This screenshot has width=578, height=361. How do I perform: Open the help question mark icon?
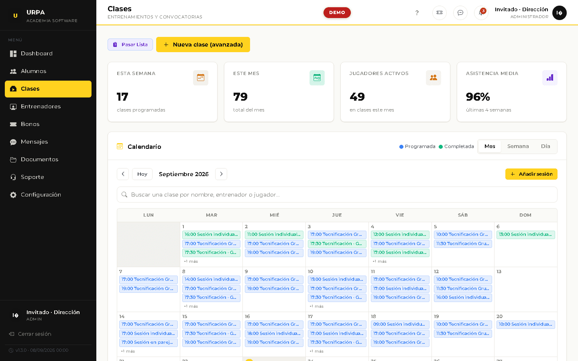(417, 13)
